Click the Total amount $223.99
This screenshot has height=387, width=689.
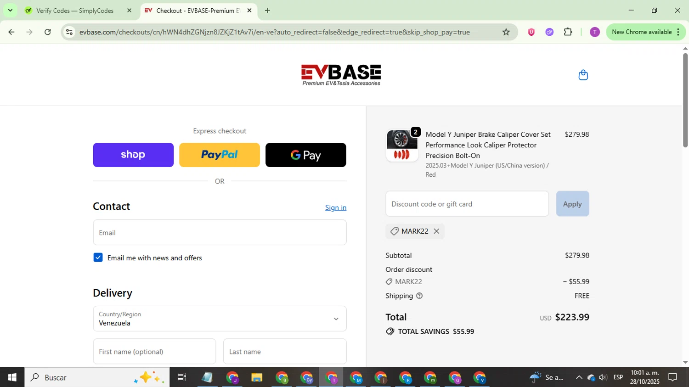[572, 317]
